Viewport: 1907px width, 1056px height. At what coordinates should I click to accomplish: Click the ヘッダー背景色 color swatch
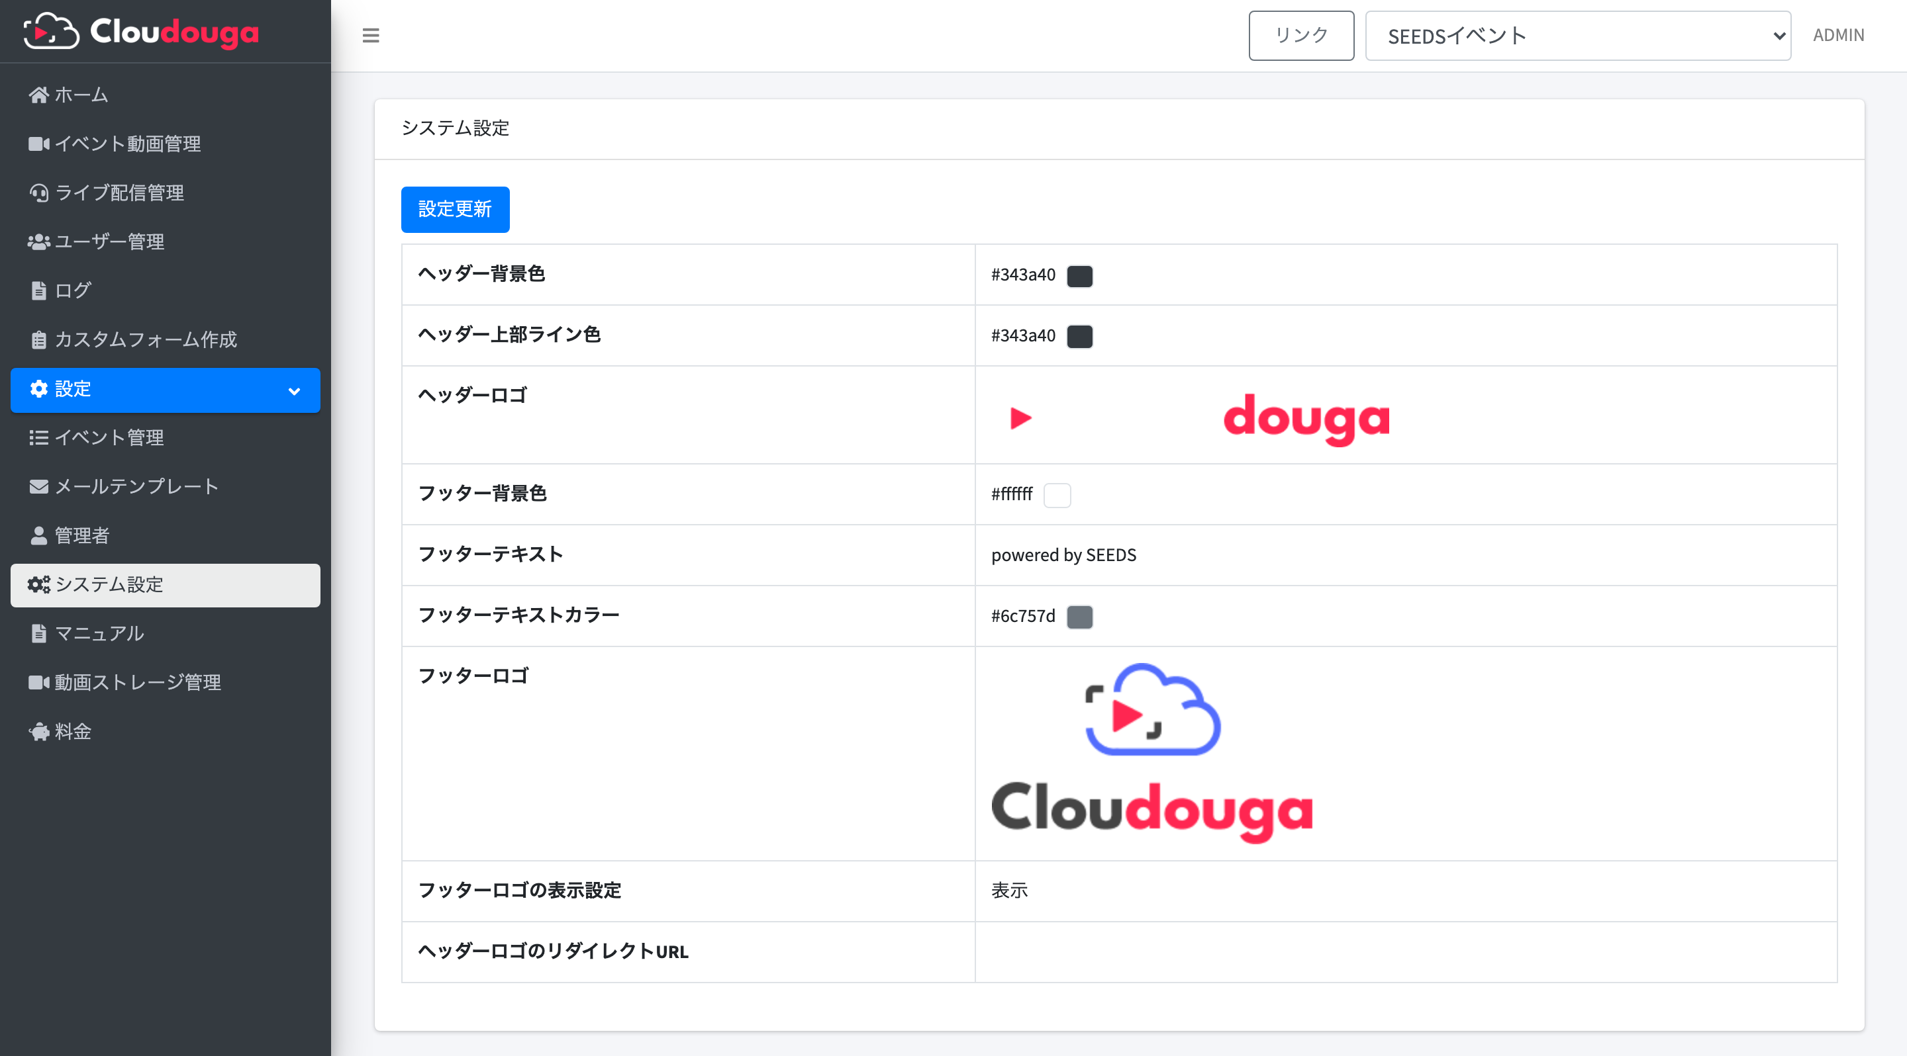pos(1079,275)
